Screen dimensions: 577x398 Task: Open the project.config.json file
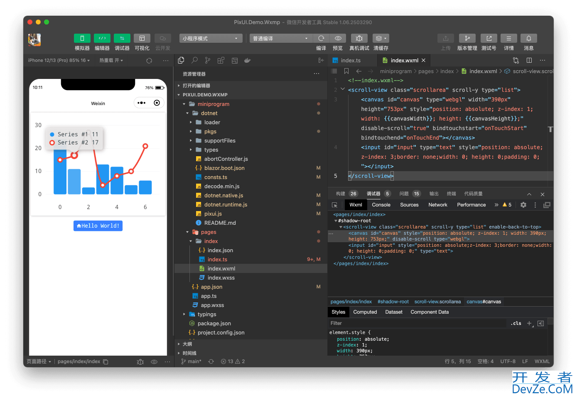click(x=251, y=332)
